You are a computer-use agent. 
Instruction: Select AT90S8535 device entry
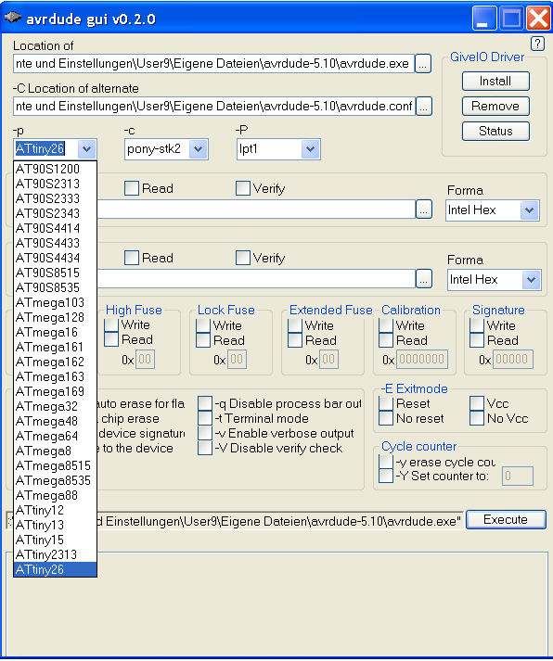56,287
